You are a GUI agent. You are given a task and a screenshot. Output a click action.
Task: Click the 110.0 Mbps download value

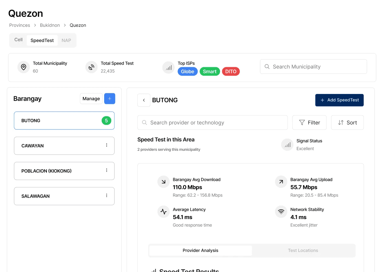tap(187, 187)
